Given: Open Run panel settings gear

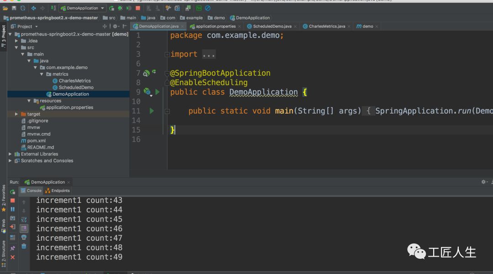Looking at the screenshot, I should tap(484, 182).
